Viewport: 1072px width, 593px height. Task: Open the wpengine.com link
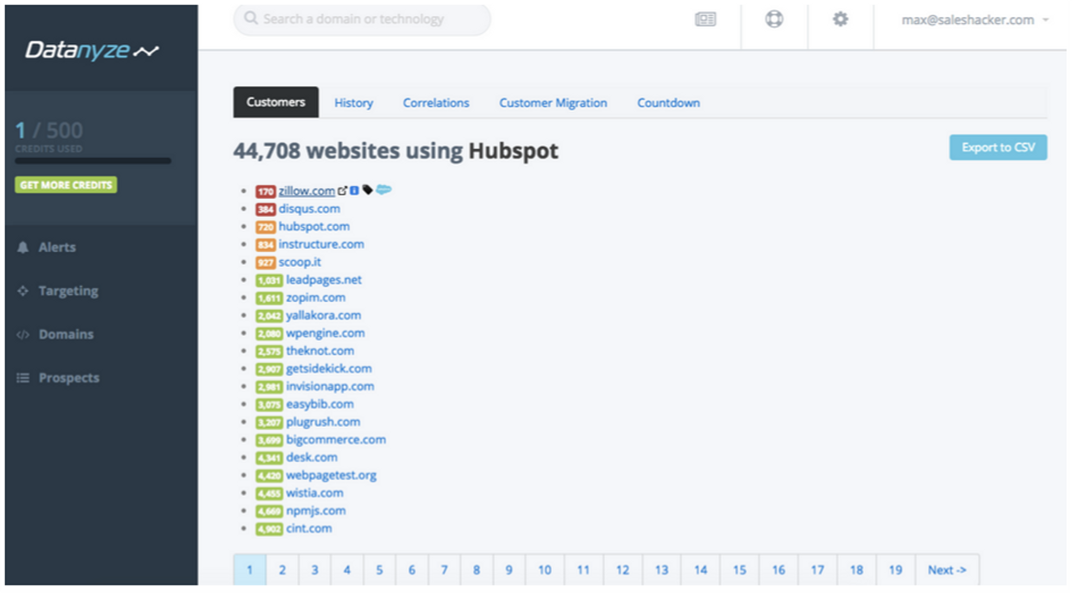click(325, 333)
